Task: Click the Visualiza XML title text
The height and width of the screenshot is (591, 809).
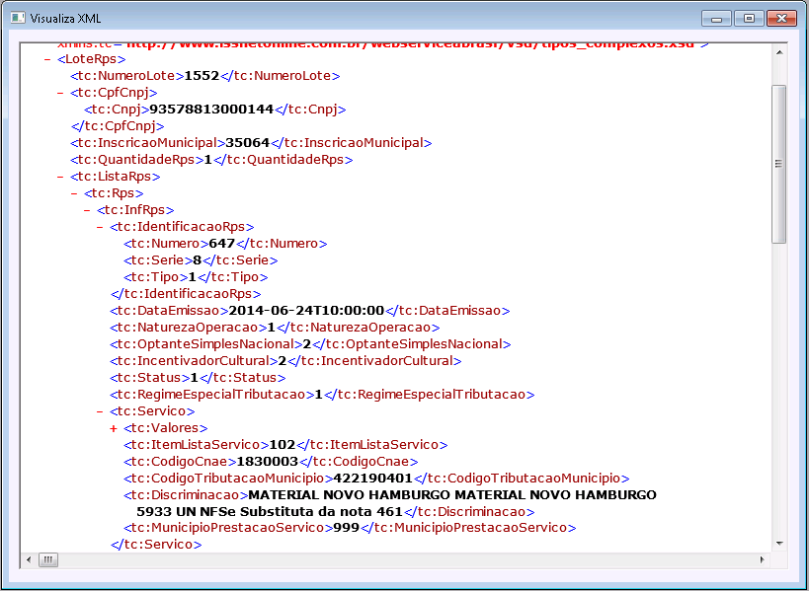Action: (x=65, y=19)
